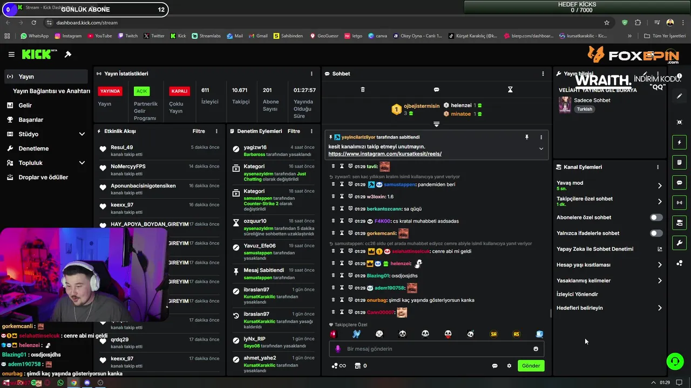Image resolution: width=691 pixels, height=388 pixels.
Task: Expand the pinned message chevron
Action: click(x=541, y=149)
